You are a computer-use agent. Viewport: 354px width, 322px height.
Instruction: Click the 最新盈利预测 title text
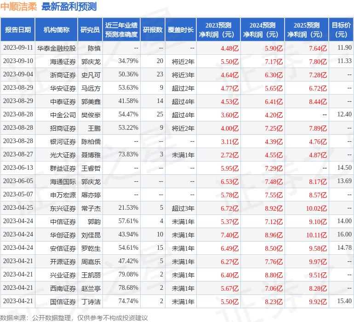69,6
